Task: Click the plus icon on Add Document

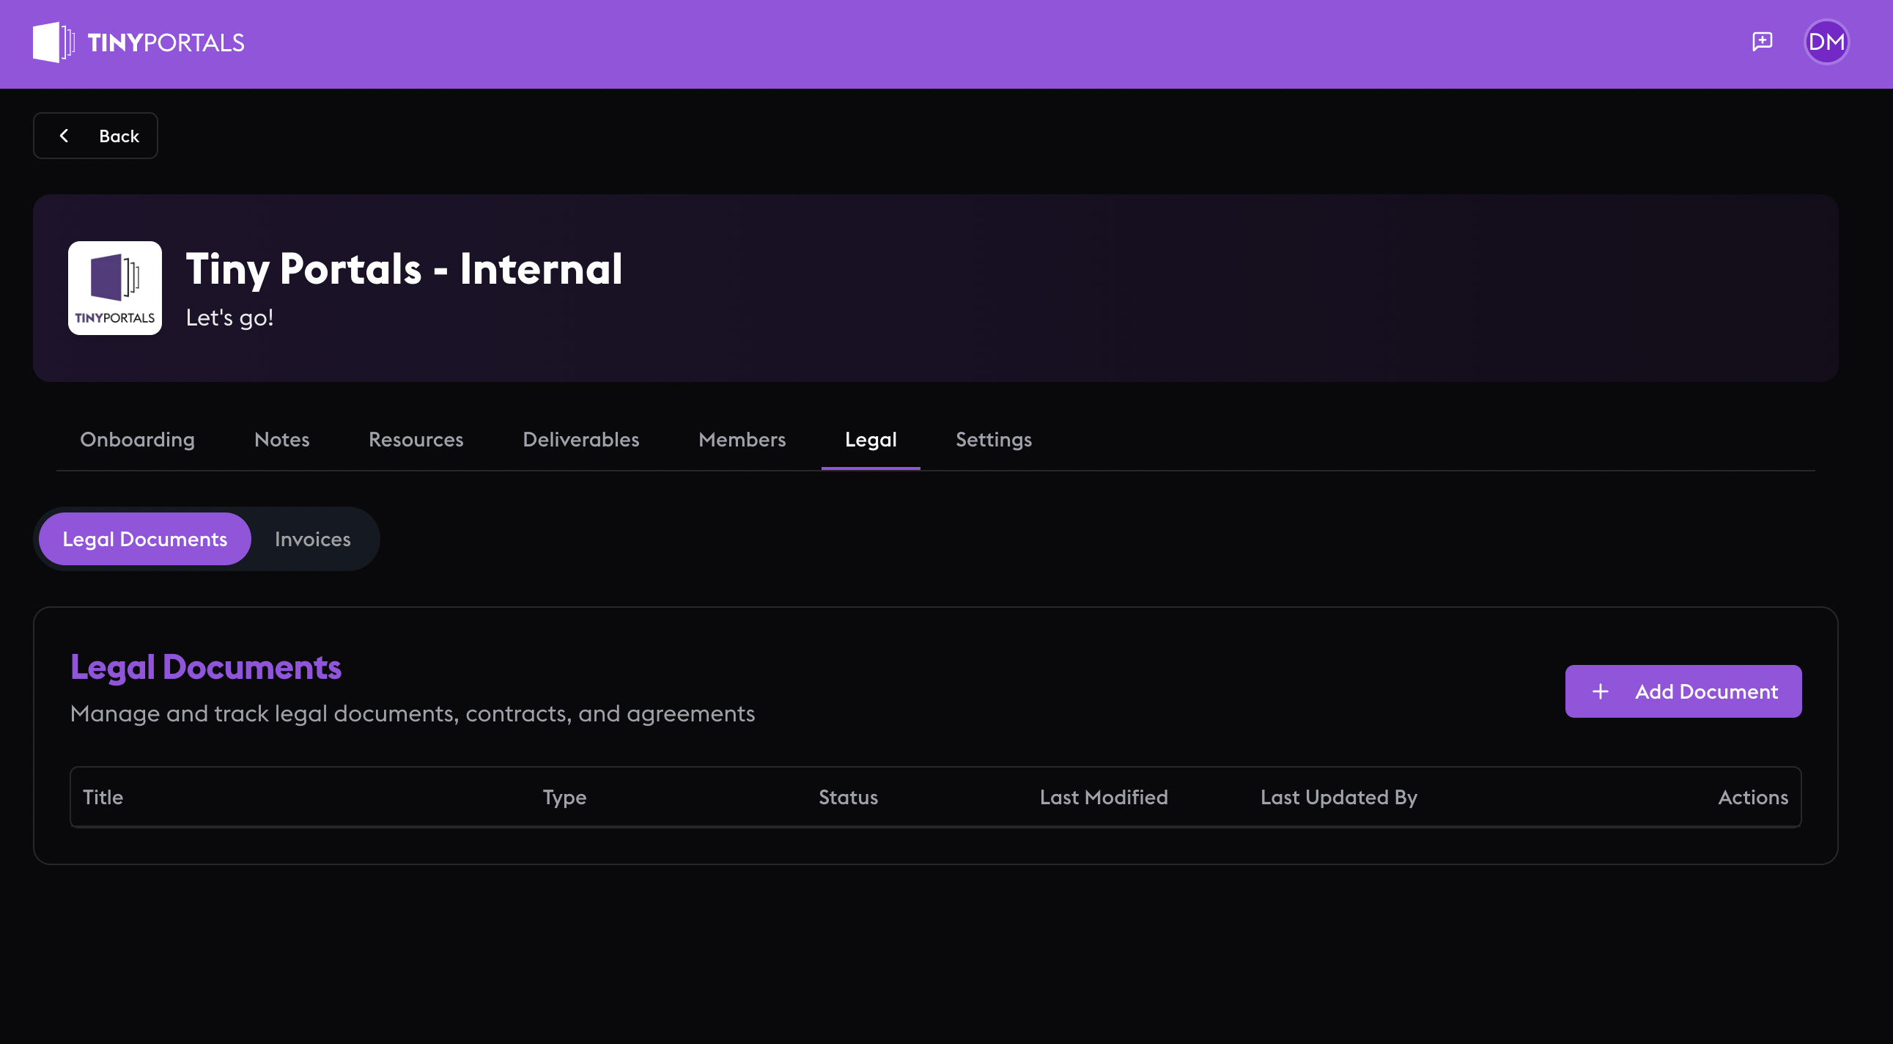Action: (1600, 691)
